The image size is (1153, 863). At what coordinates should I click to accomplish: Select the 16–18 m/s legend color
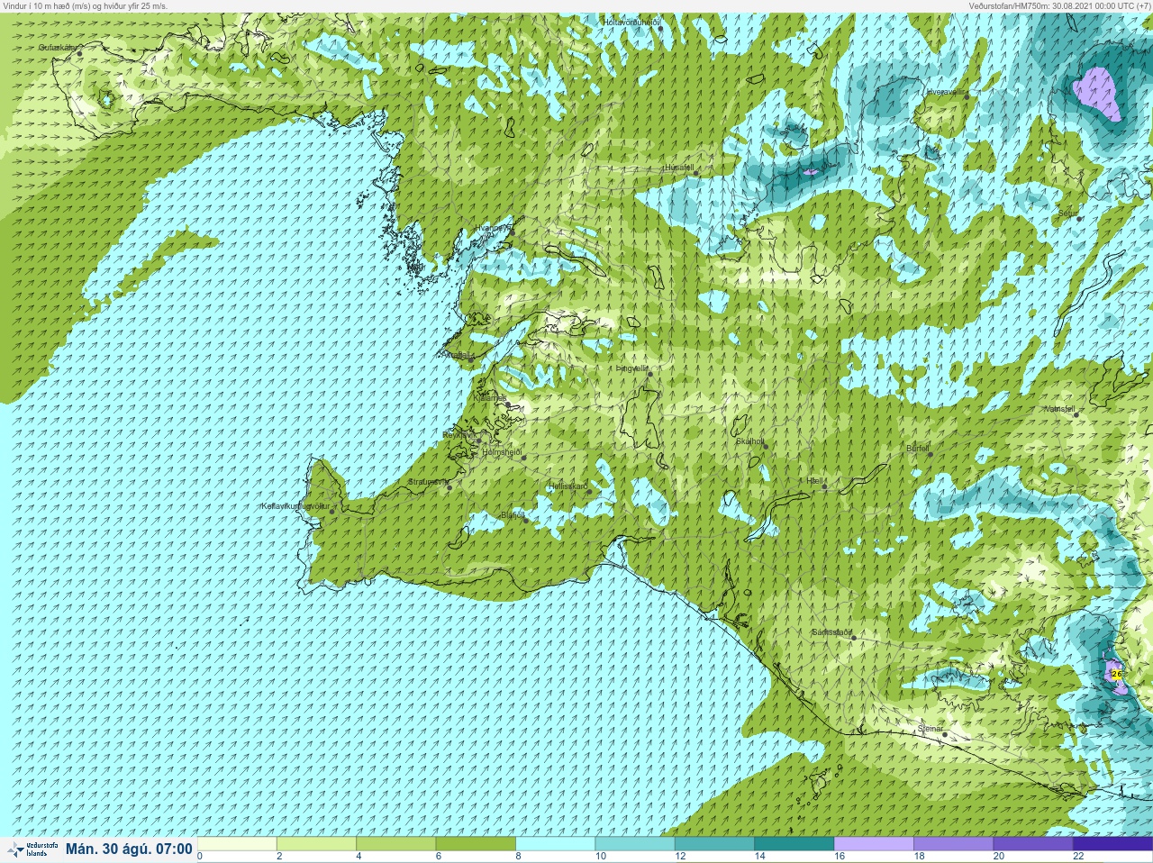pyautogui.click(x=874, y=844)
